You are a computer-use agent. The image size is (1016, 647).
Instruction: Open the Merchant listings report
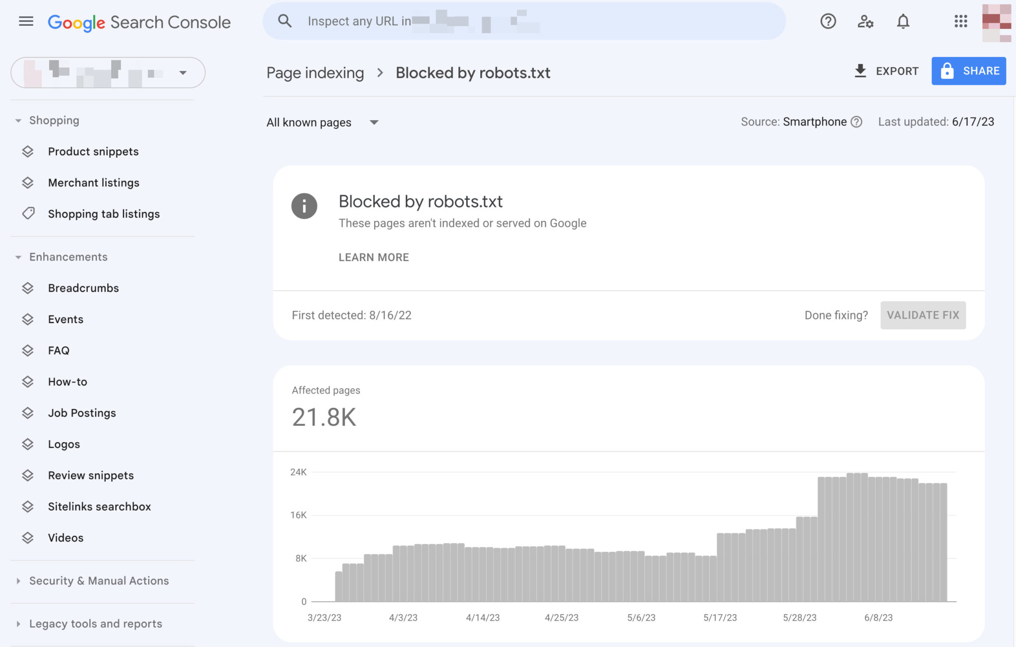93,183
